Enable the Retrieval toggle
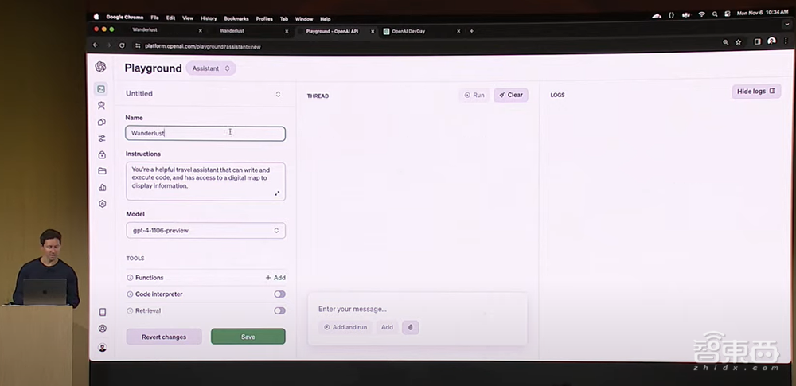Image resolution: width=796 pixels, height=386 pixels. pyautogui.click(x=279, y=311)
